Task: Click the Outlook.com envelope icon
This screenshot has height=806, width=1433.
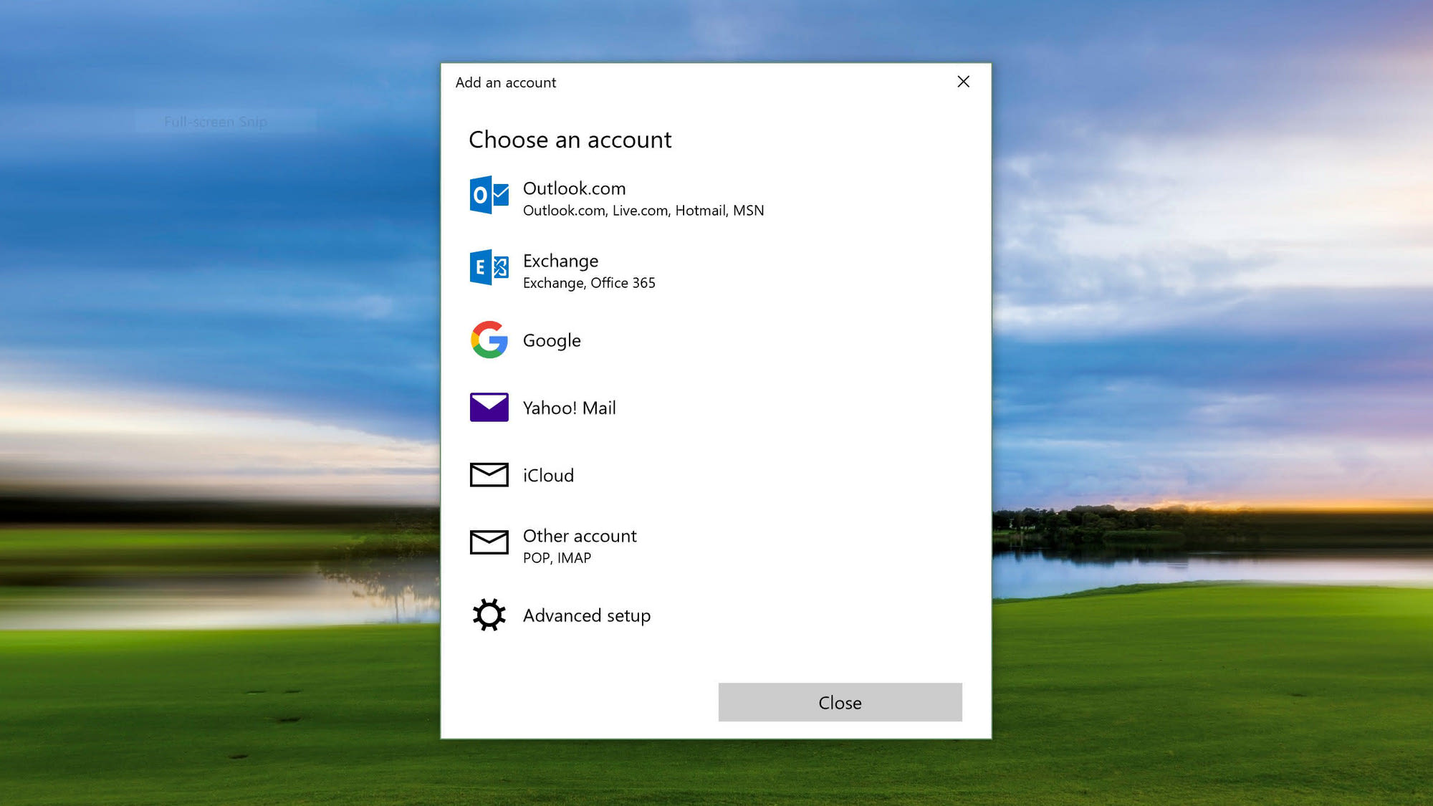Action: click(489, 195)
